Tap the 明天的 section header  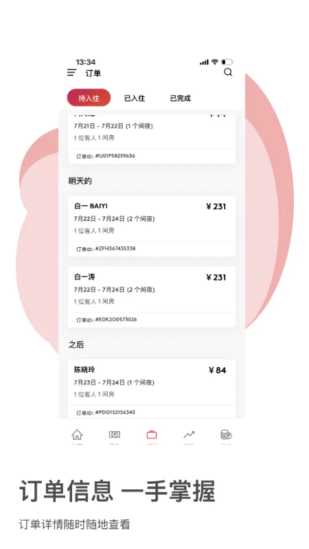coord(80,181)
